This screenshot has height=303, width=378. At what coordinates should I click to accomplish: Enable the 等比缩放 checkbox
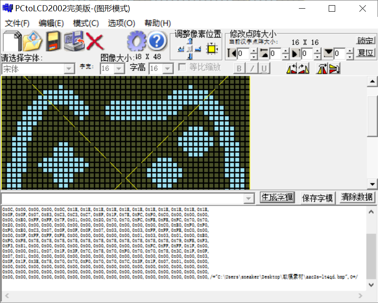click(x=181, y=66)
